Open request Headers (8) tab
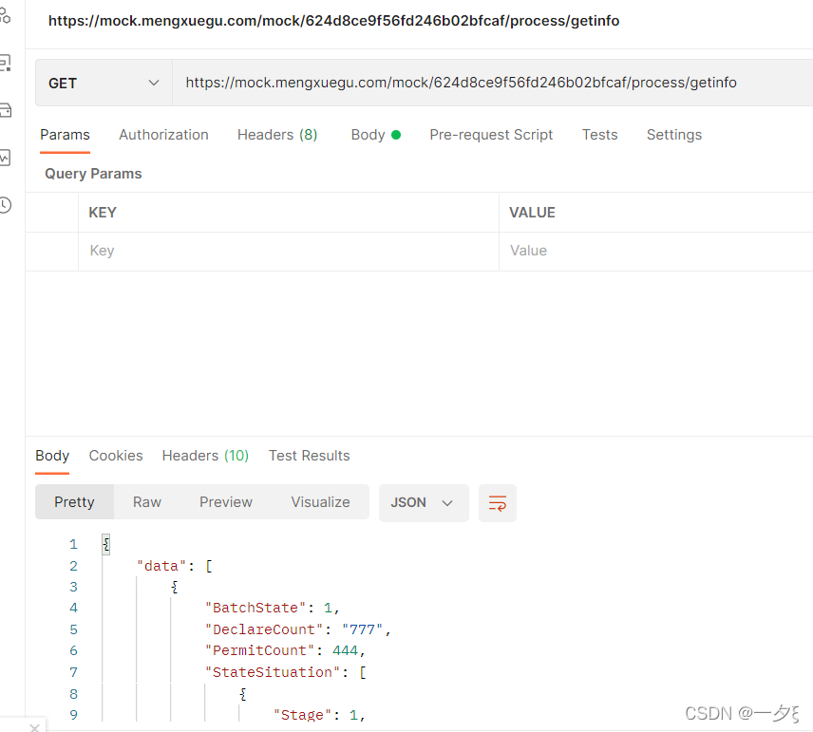Screen dimensions: 813x732 tap(276, 135)
